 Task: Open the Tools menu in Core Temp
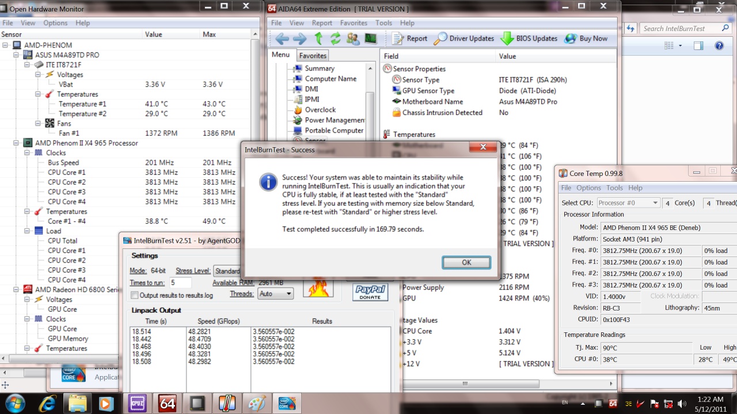pyautogui.click(x=614, y=188)
